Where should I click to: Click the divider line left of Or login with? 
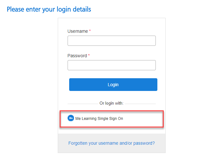pos(83,104)
